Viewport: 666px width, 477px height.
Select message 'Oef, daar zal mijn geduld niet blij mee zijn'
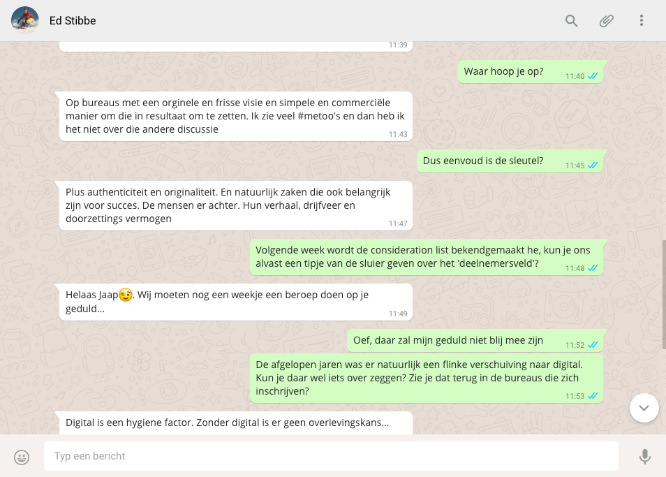475,341
